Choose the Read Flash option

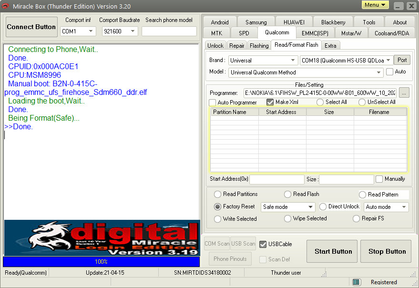tap(287, 194)
